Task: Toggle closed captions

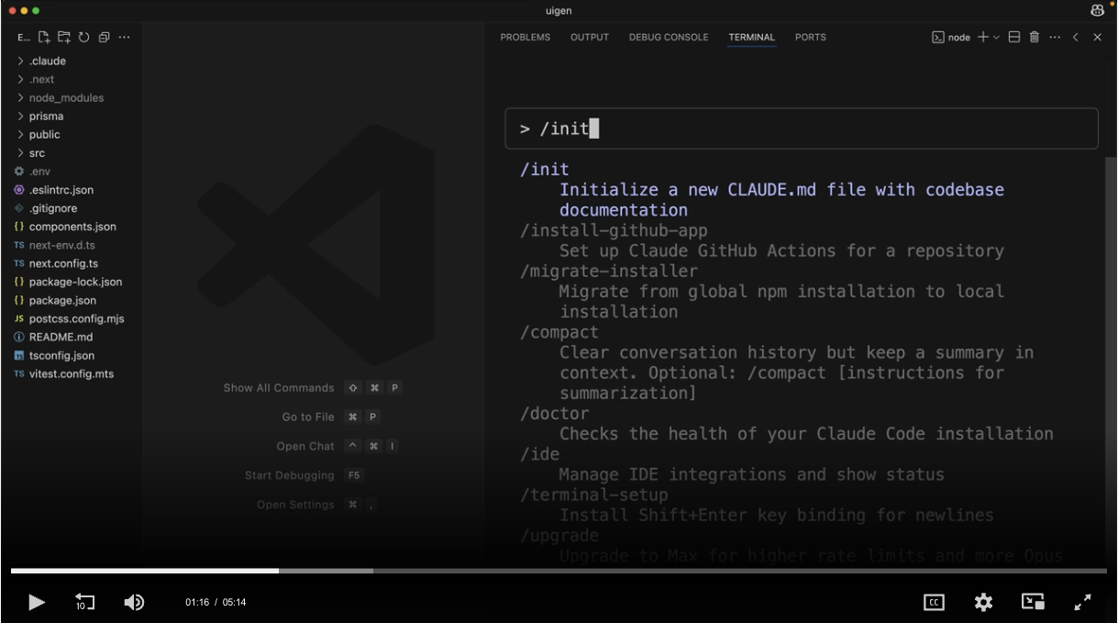Action: click(934, 603)
